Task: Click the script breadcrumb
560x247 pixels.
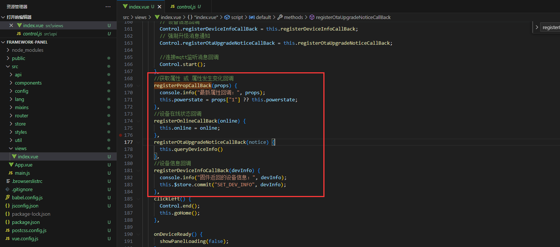Action: pos(233,17)
